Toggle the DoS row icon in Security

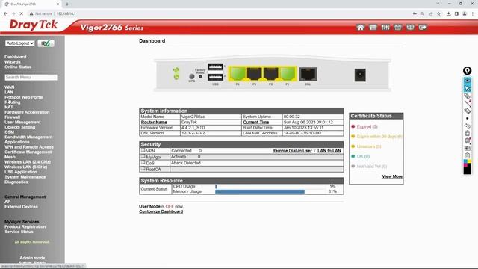coord(143,163)
